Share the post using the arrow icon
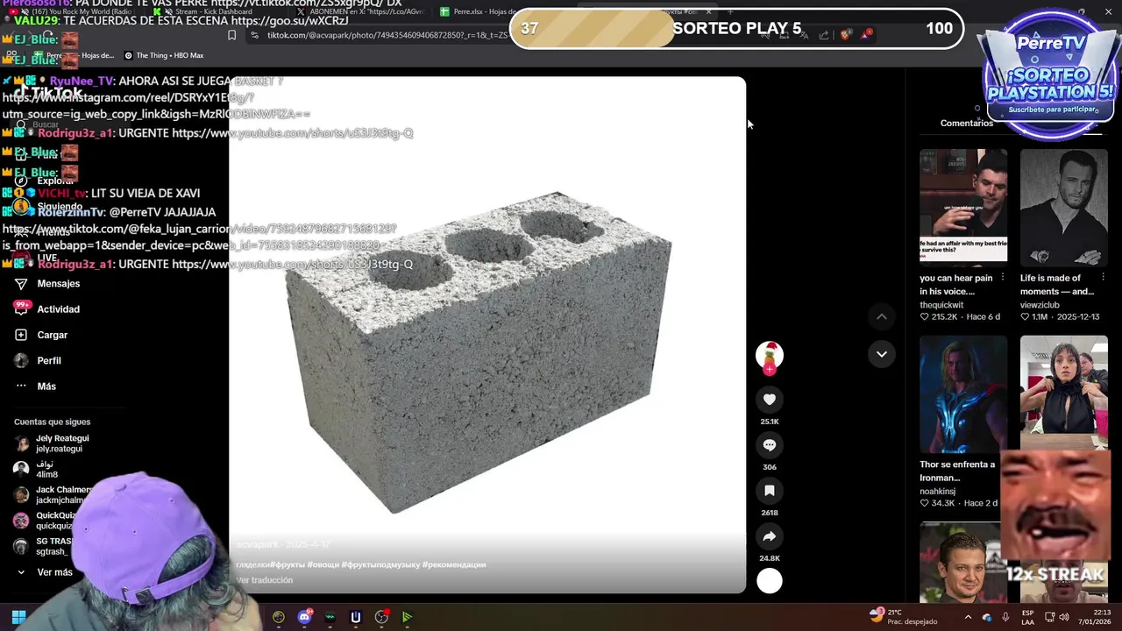Screen dimensions: 1122x631 tap(769, 536)
